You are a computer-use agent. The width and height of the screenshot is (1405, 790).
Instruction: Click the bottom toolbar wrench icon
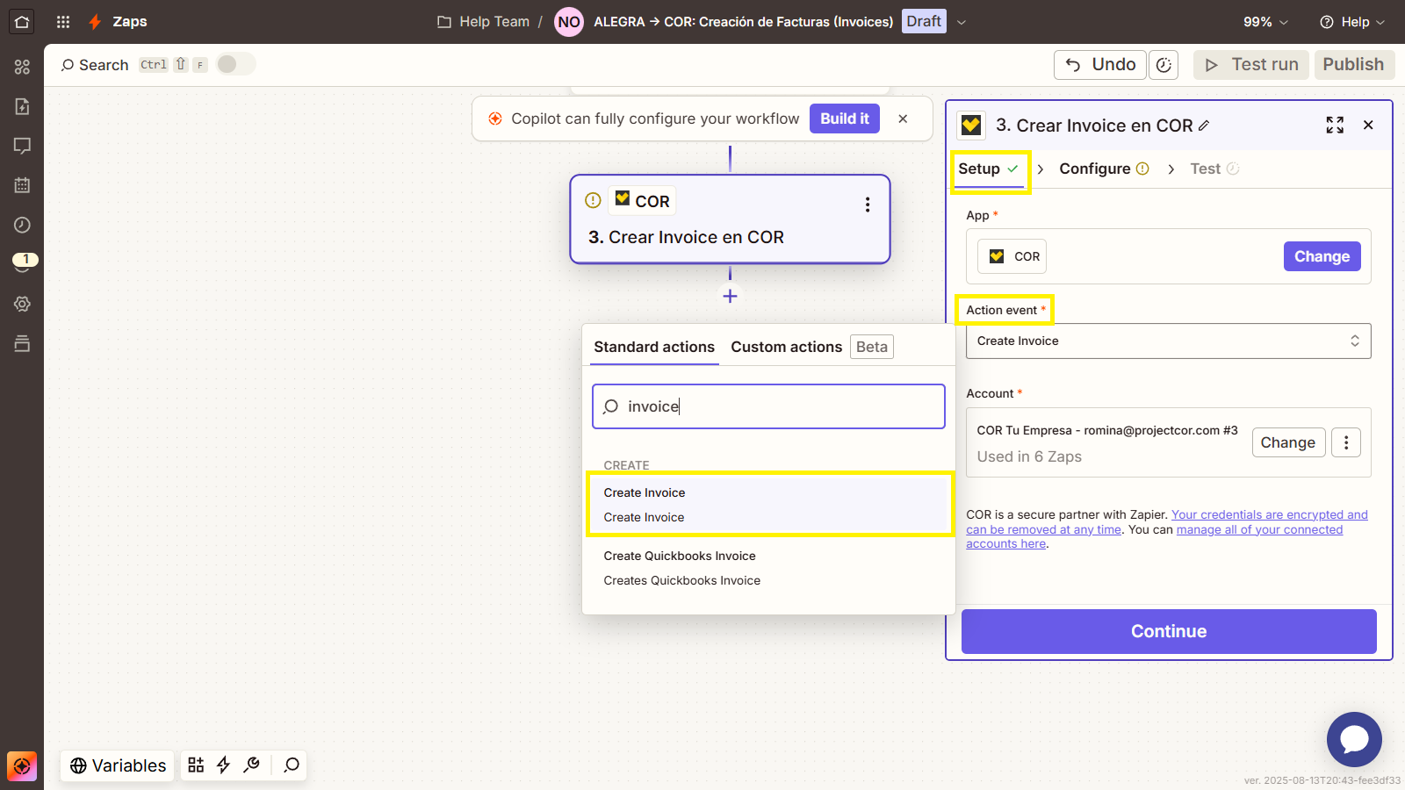coord(252,765)
